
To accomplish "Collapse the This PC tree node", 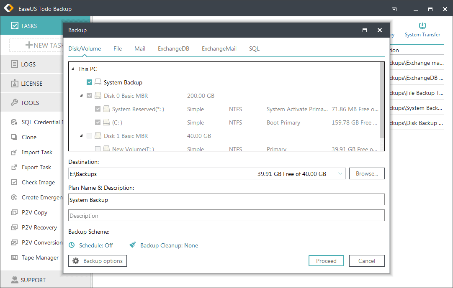I will pos(74,69).
